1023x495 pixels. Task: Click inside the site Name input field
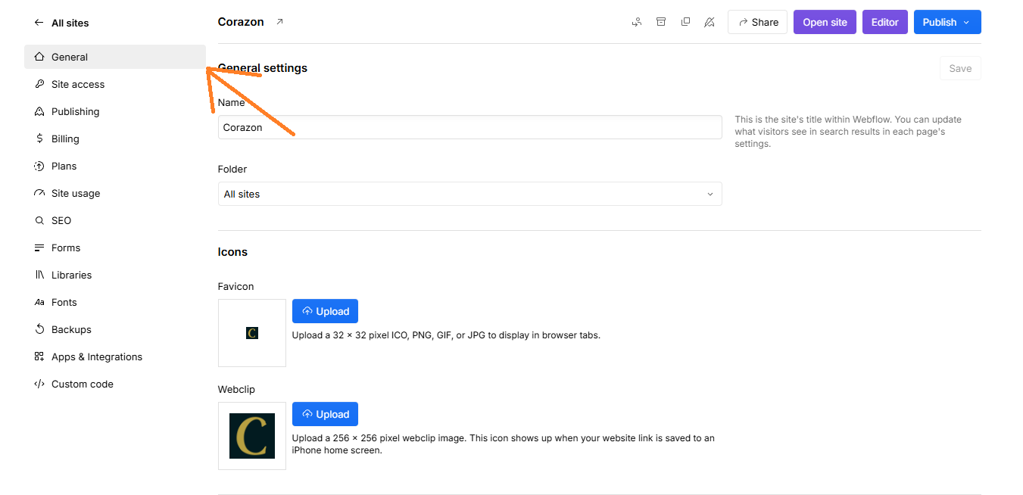coord(469,126)
